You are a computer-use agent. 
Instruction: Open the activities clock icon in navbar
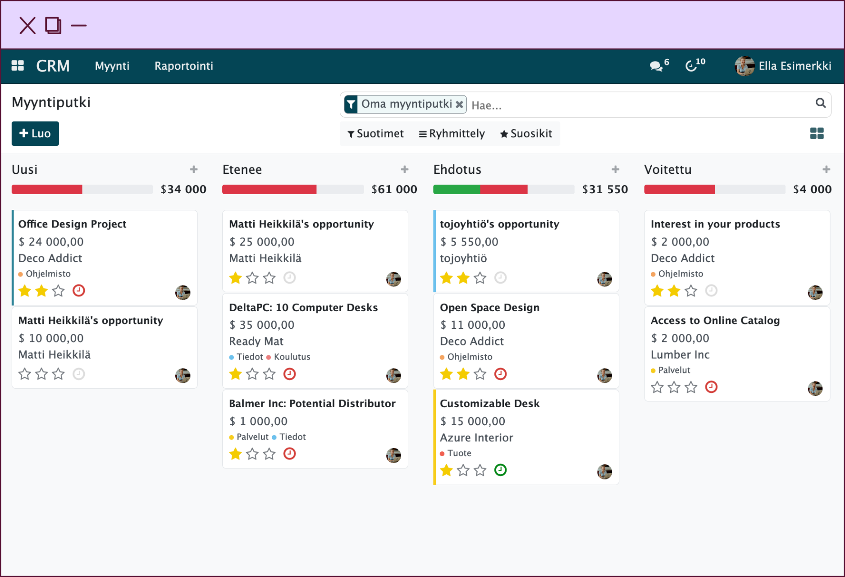point(691,66)
